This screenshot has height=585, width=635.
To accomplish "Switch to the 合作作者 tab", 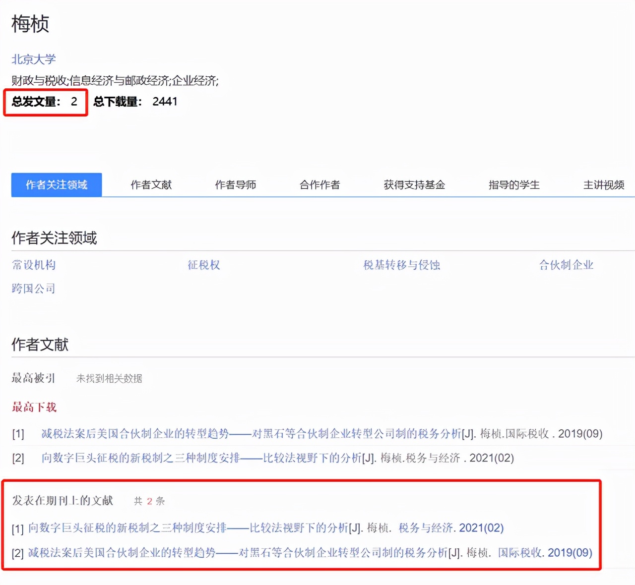I will click(x=319, y=184).
